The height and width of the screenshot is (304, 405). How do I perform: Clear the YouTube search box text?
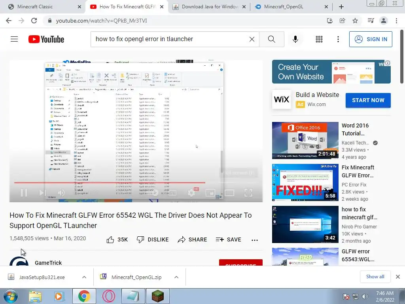click(x=252, y=39)
